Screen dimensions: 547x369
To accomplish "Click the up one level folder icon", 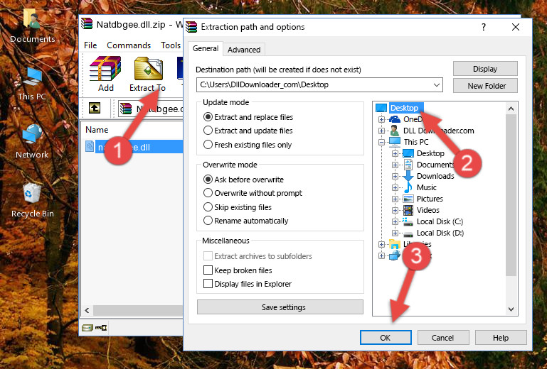I will coord(95,109).
